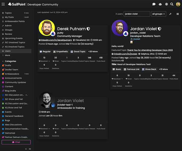Click the user search field
Image resolution: width=182 pixels, height=151 pixels.
tap(137, 14)
